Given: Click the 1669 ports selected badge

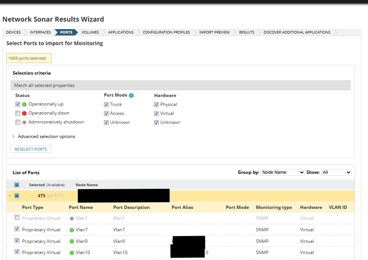Looking at the screenshot, I should click(29, 58).
